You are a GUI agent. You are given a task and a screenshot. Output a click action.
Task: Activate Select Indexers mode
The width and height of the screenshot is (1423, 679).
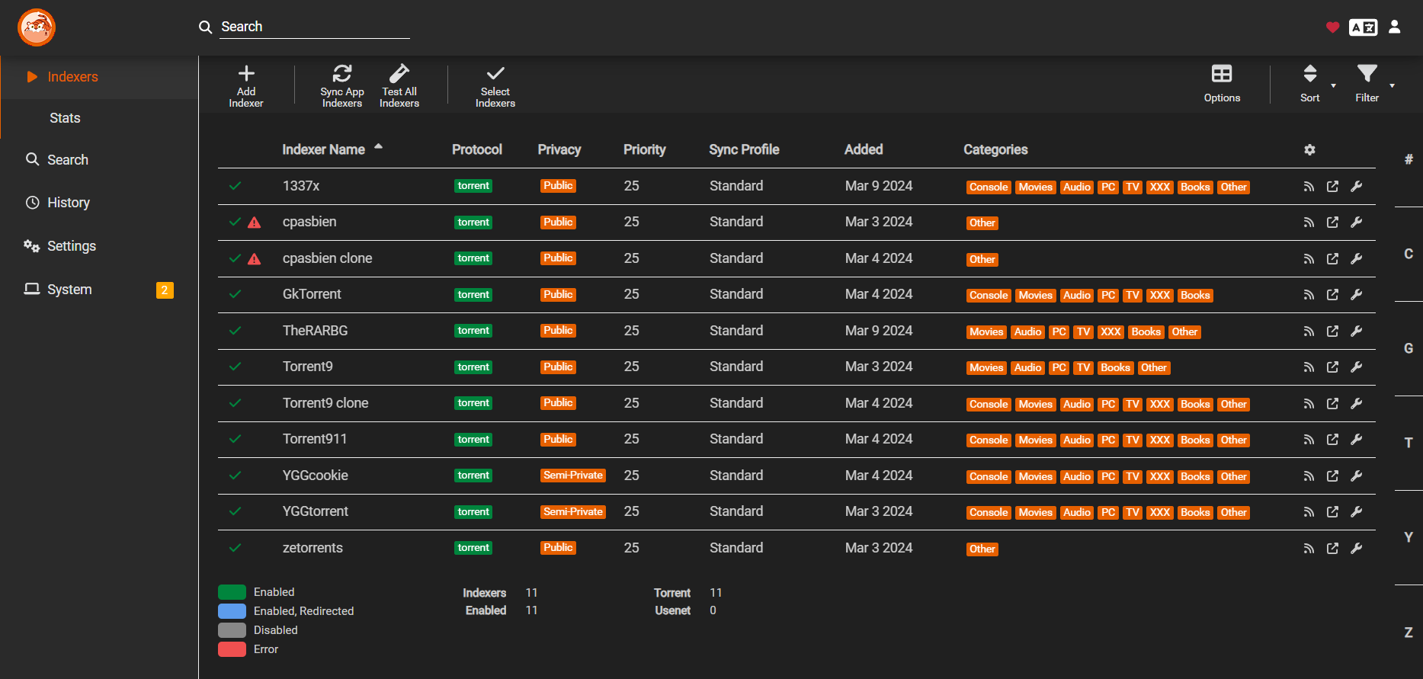tap(495, 74)
